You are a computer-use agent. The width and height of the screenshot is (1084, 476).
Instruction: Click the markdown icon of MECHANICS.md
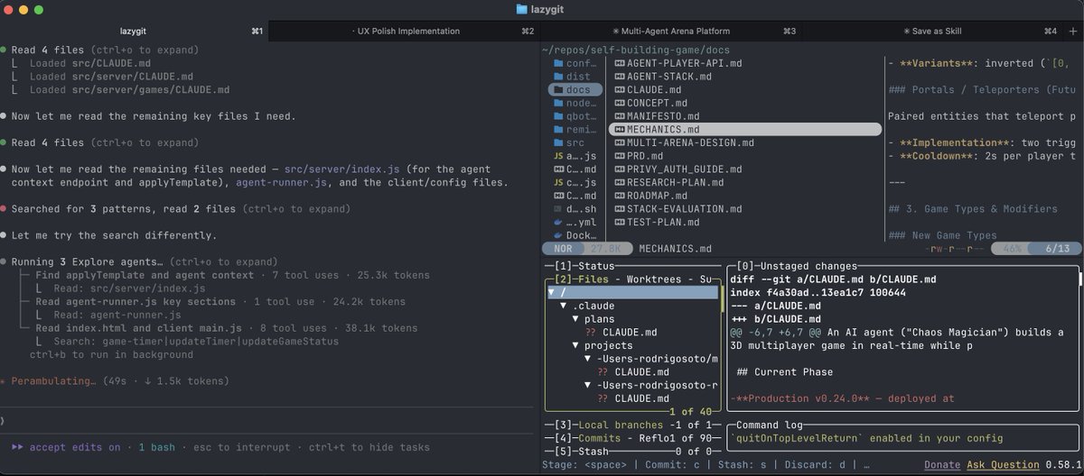tap(619, 130)
